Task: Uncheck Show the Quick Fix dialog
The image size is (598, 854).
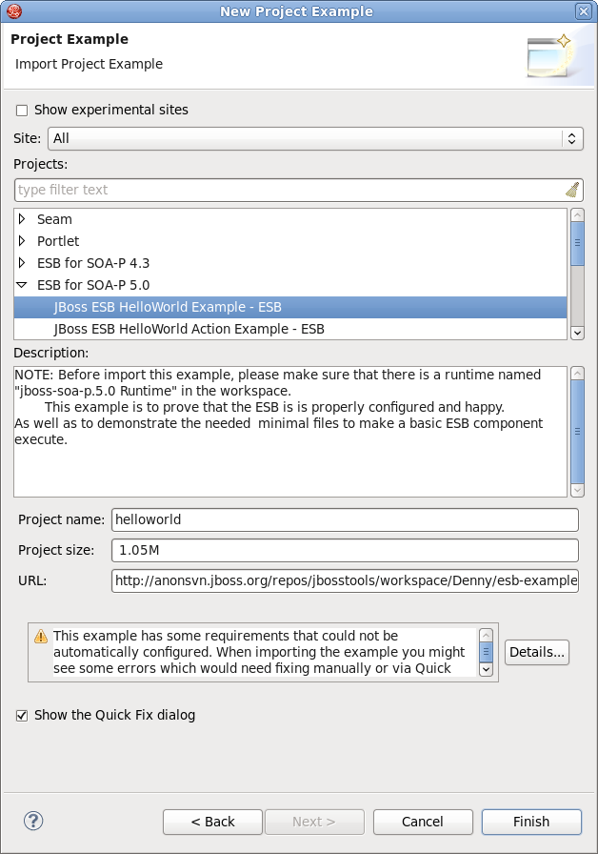Action: pyautogui.click(x=22, y=716)
